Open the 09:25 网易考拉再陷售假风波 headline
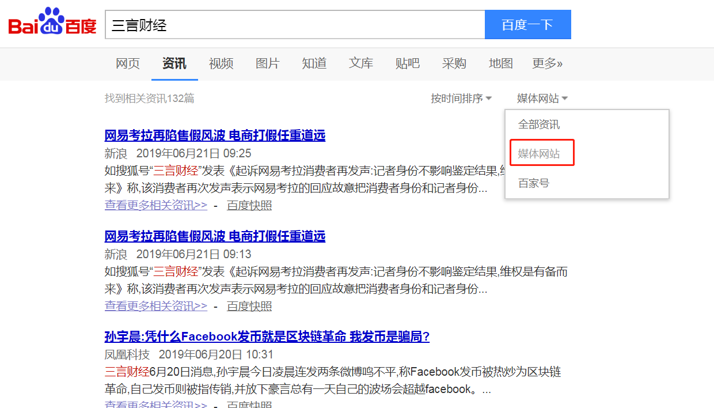 (215, 136)
